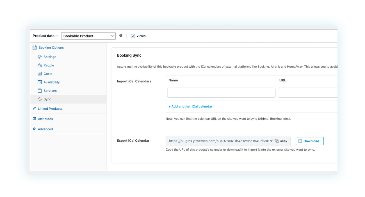Click the Settings gear icon
This screenshot has height=197, width=365.
(40, 57)
